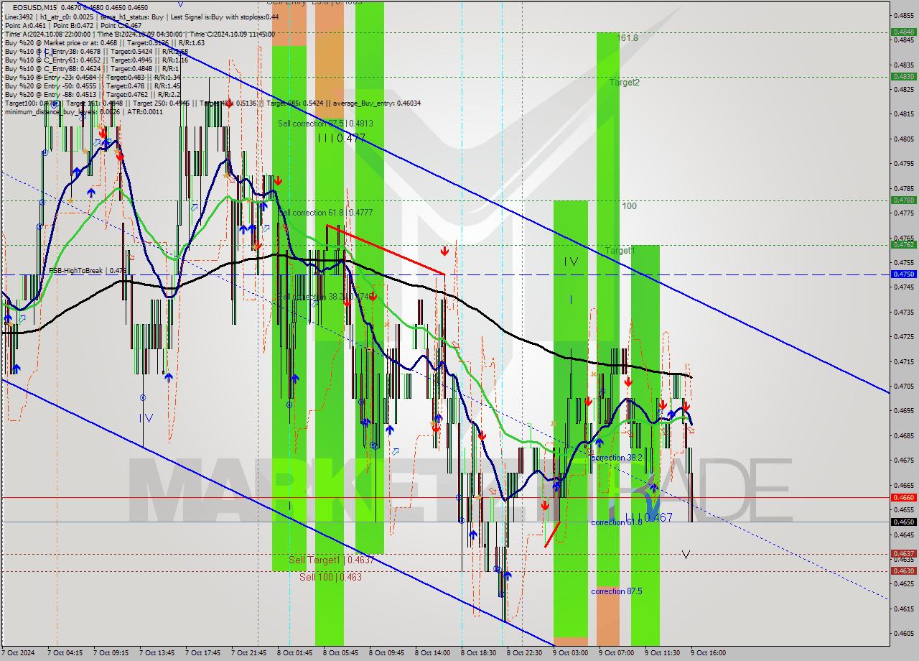Viewport: 919px width, 661px height.
Task: Select the green 0.4830 price tag
Action: (x=902, y=76)
